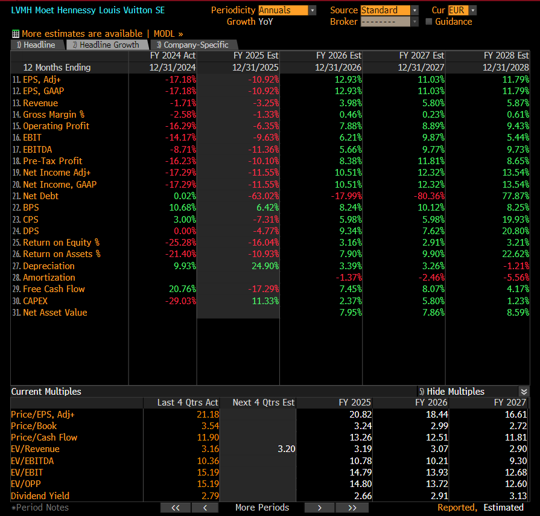Click Net Income, GAAP row label
Screen dimensions: 540x516
coord(60,185)
